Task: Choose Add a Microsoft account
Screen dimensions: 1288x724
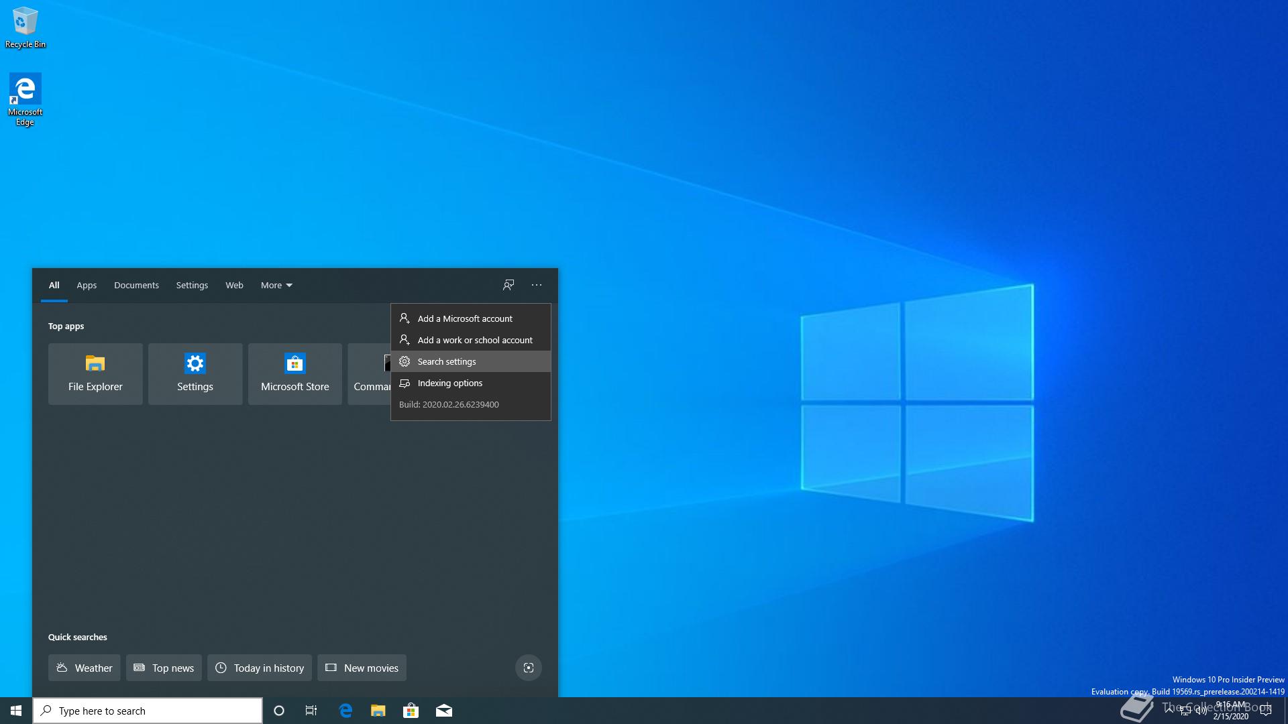Action: click(x=471, y=318)
